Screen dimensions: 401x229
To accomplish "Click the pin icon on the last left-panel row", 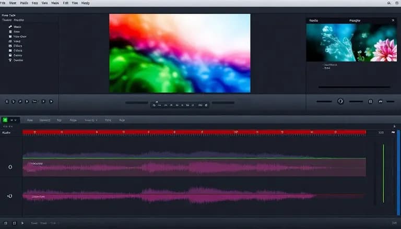I will coord(10,60).
